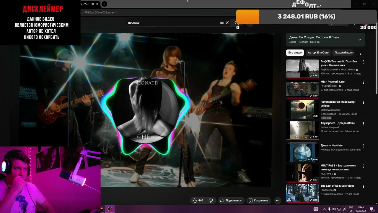
Task: Mute the tab via the speaker icon
Action: pos(92,4)
